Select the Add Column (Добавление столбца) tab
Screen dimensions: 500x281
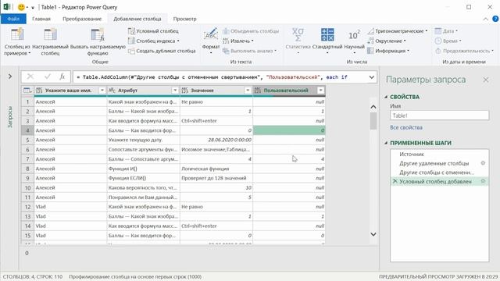137,19
